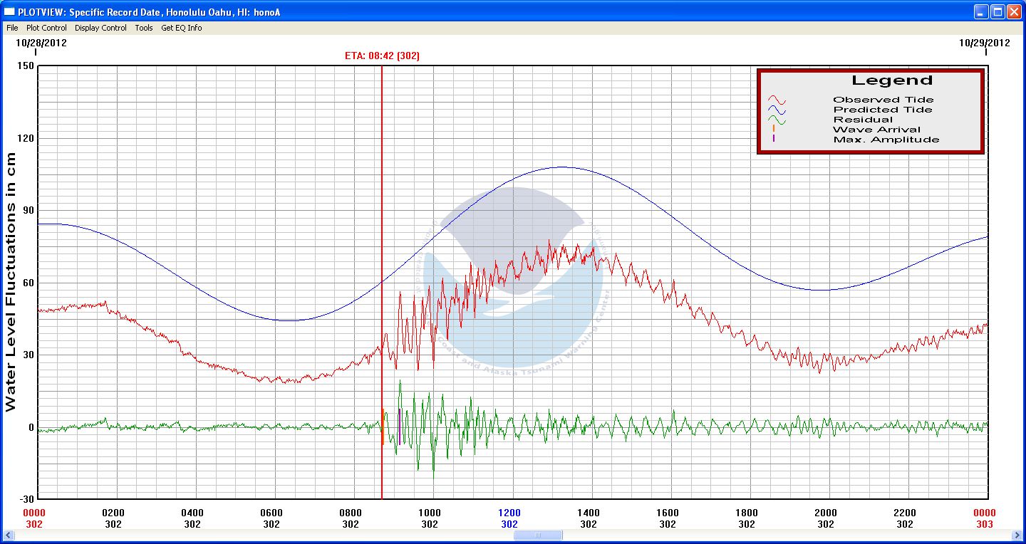Click the purple Max. Amplitude legend marker
This screenshot has height=544, width=1026.
[774, 139]
